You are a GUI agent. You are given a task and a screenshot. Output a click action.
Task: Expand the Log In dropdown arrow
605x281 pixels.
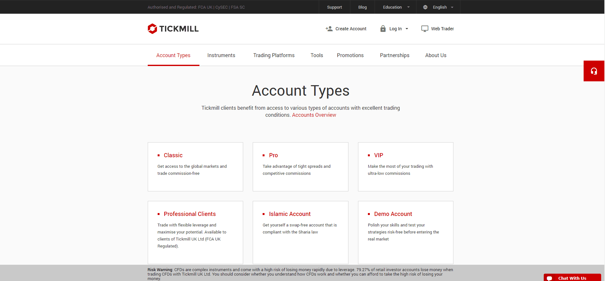point(407,29)
